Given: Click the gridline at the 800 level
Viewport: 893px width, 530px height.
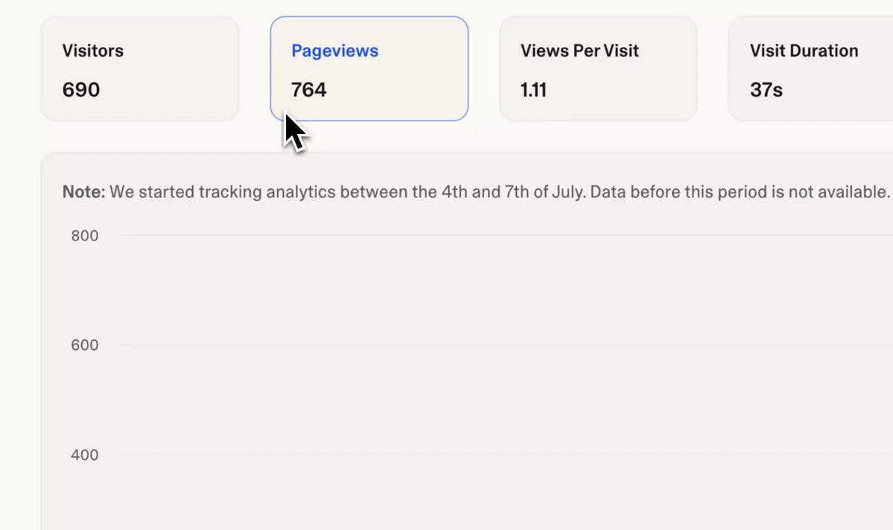Looking at the screenshot, I should point(506,235).
